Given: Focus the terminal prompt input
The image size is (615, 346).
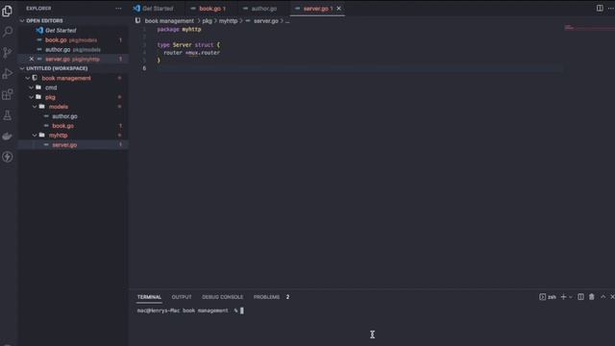Looking at the screenshot, I should (x=242, y=310).
